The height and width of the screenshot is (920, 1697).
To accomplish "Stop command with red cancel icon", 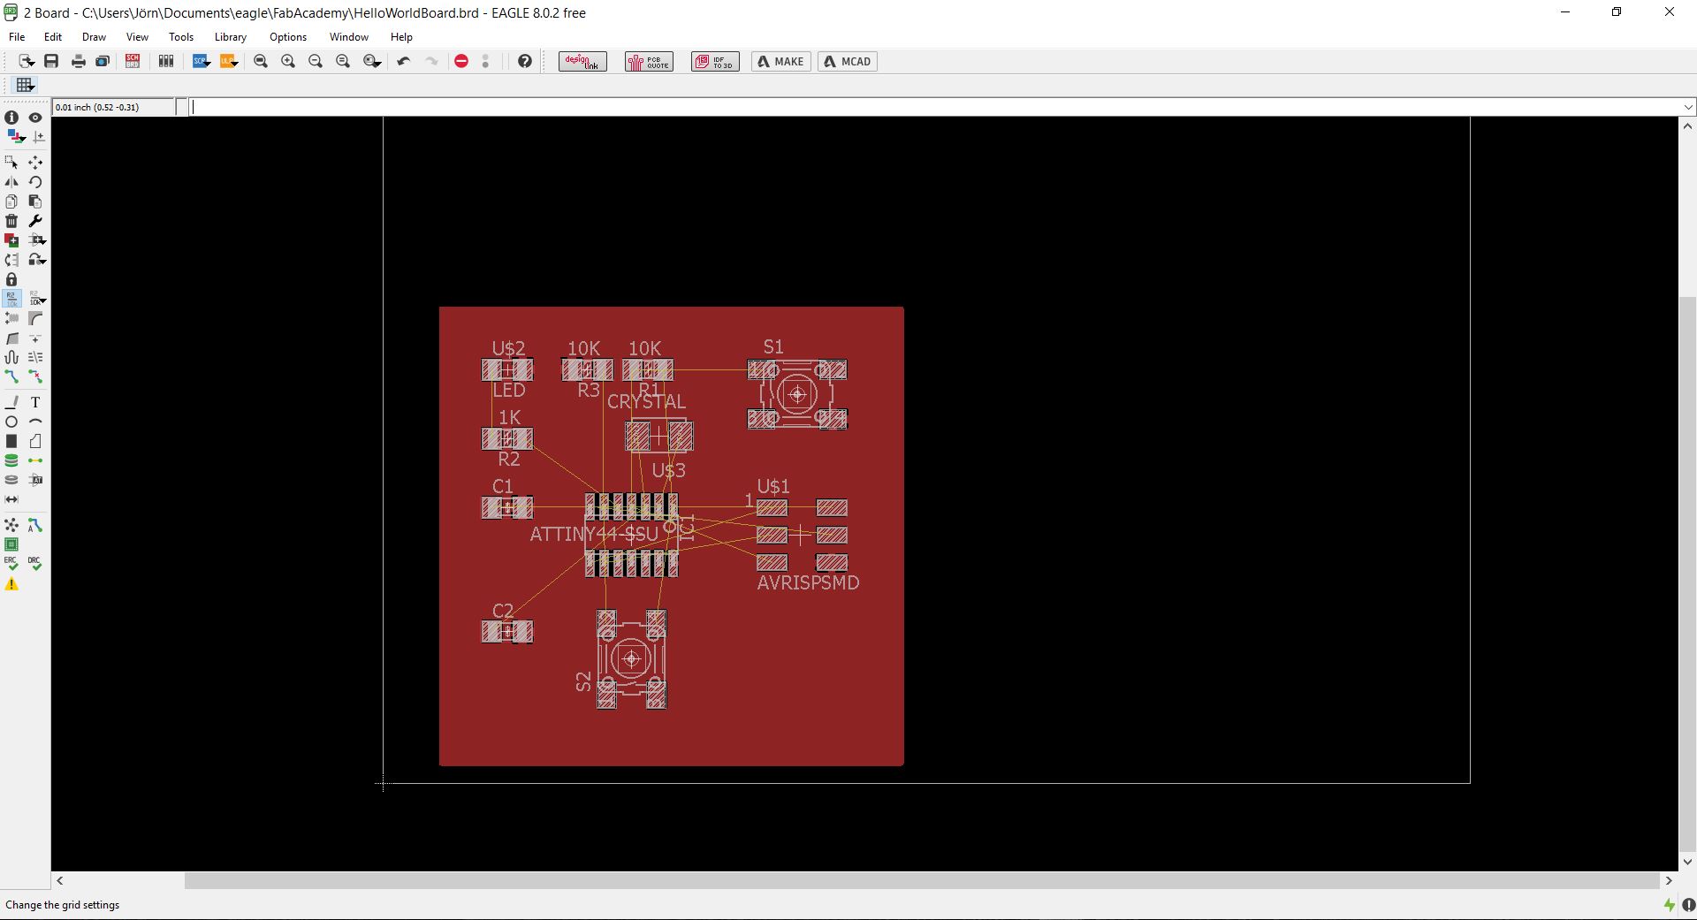I will 461,61.
